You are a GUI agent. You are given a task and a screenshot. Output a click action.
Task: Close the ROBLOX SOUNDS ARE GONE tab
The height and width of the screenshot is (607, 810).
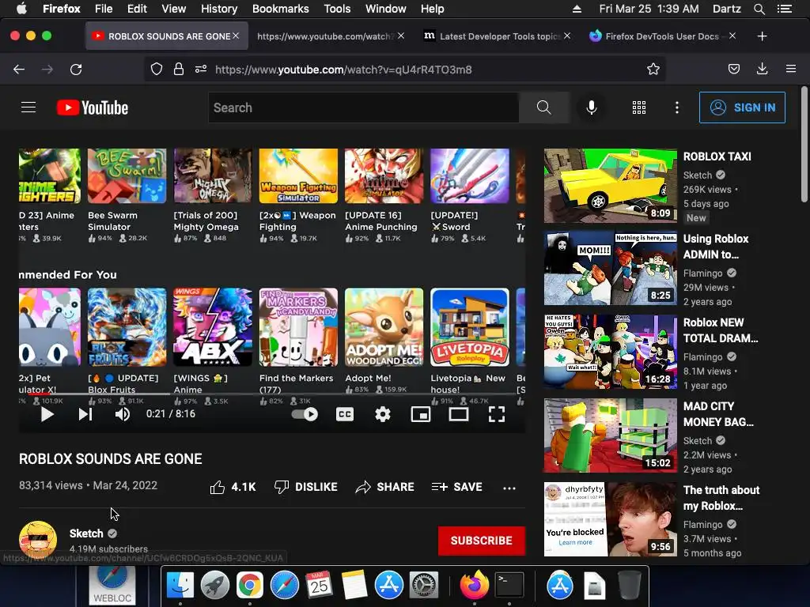tap(236, 36)
